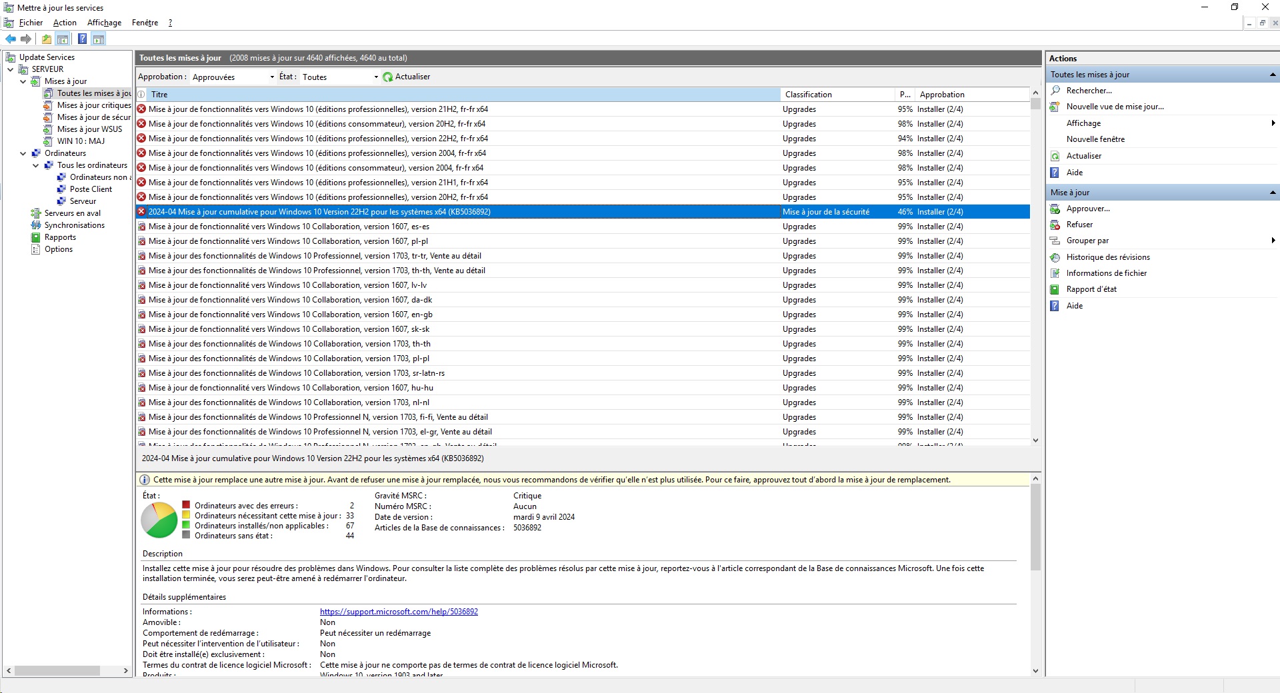Click the blue Help toolbar icon
The width and height of the screenshot is (1280, 693).
83,39
